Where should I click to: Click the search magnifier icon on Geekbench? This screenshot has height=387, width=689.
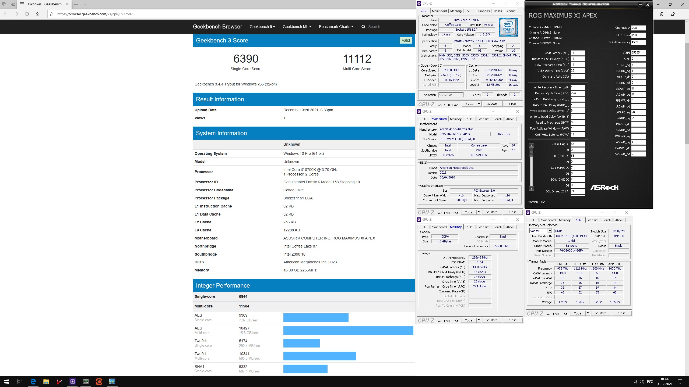pyautogui.click(x=363, y=27)
